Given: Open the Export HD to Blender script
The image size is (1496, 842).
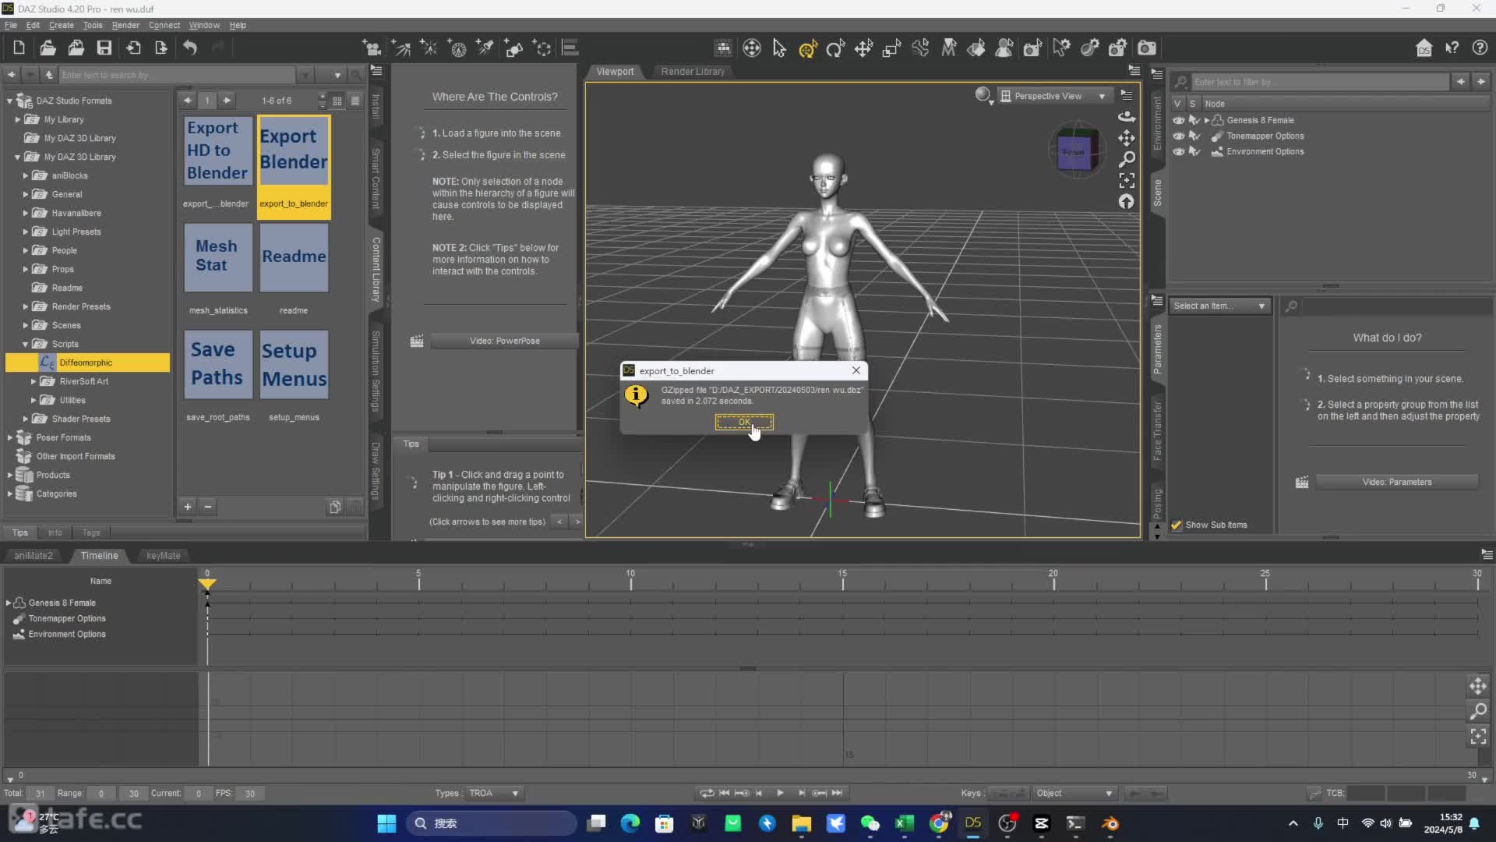Looking at the screenshot, I should (217, 150).
